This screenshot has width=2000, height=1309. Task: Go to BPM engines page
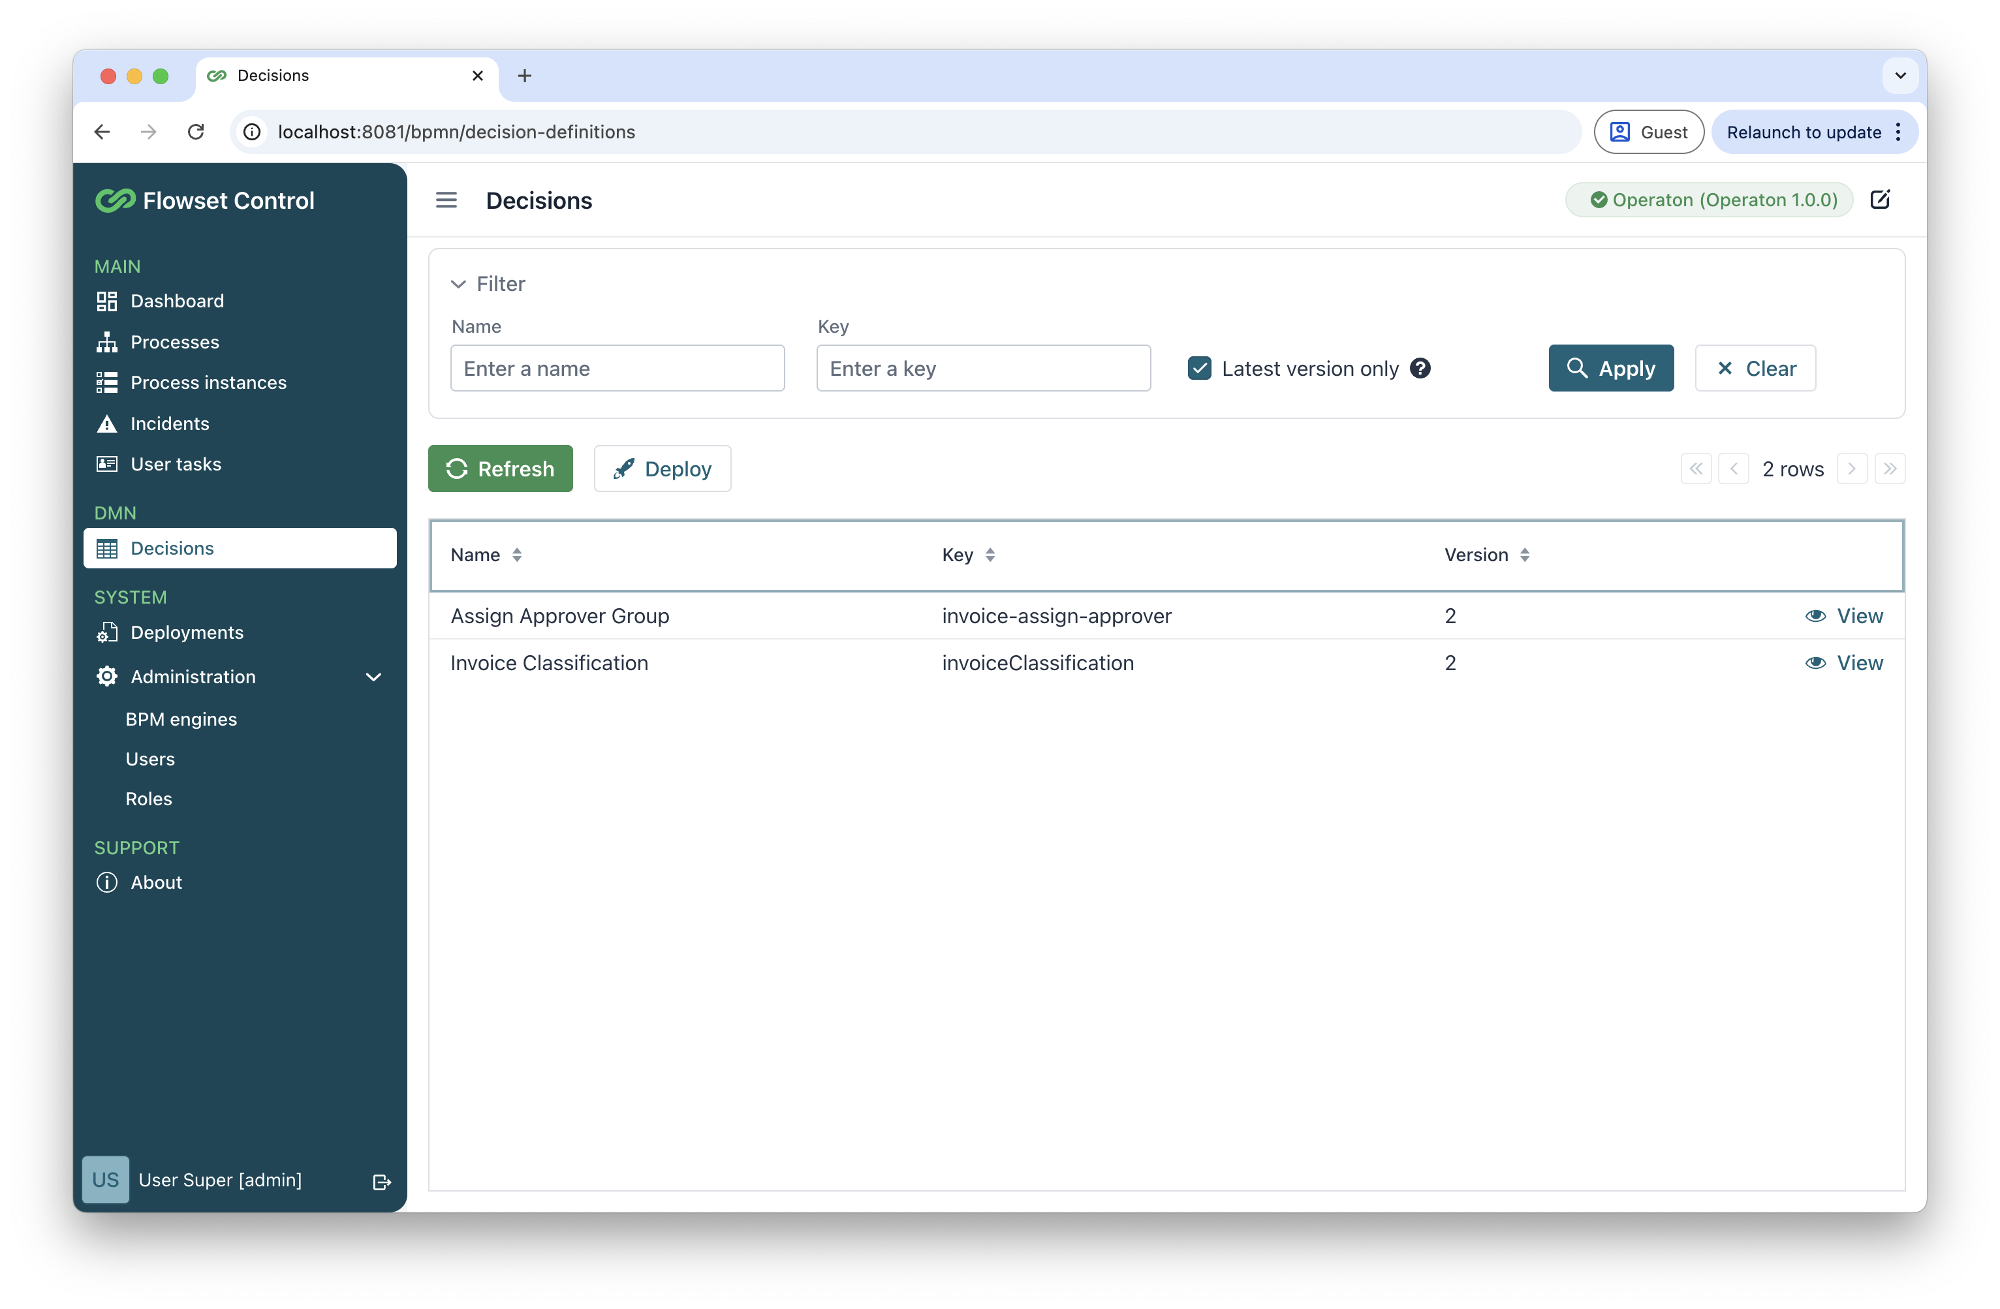pyautogui.click(x=181, y=719)
